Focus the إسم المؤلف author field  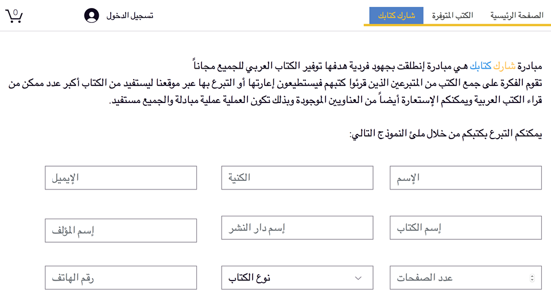pos(121,230)
